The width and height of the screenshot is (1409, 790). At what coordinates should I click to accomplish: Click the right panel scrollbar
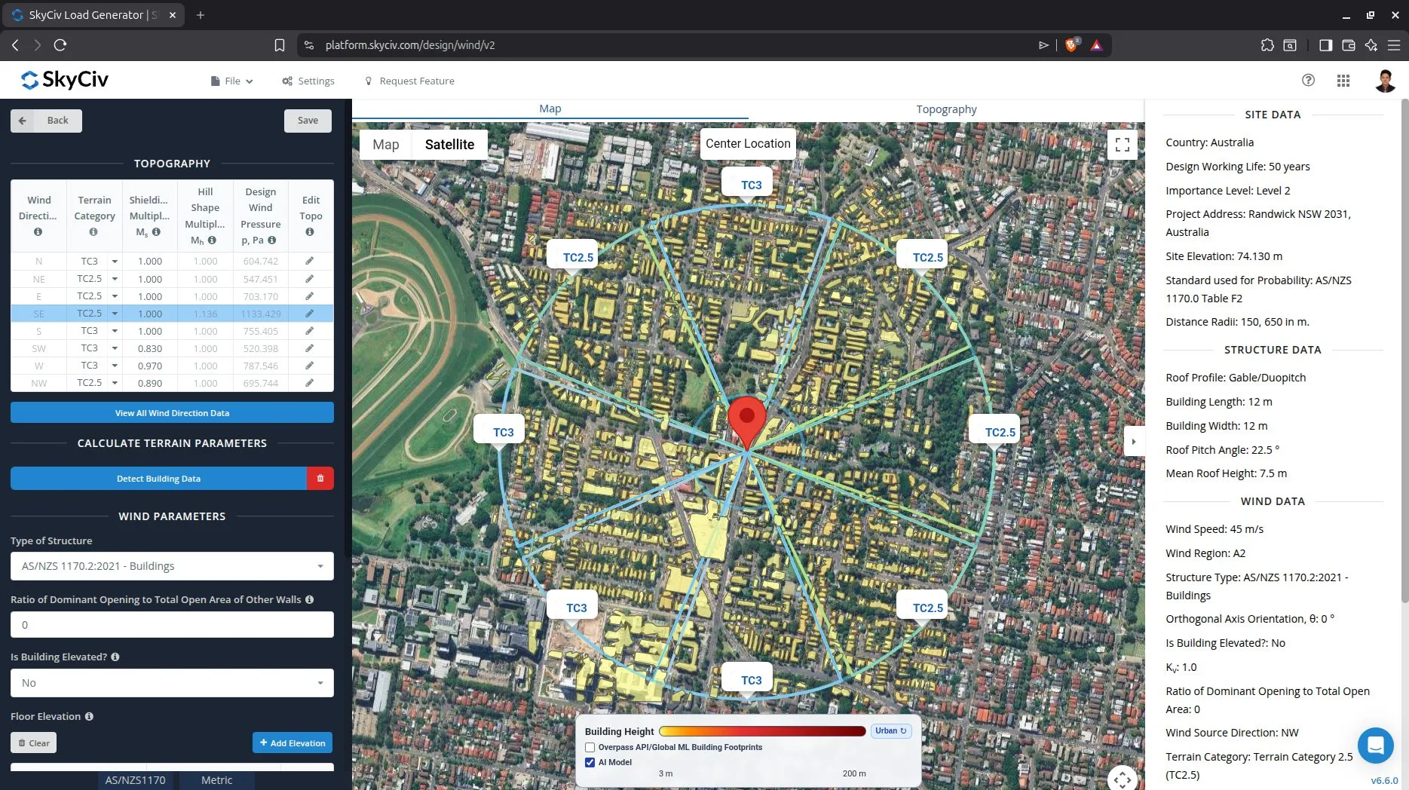1404,351
